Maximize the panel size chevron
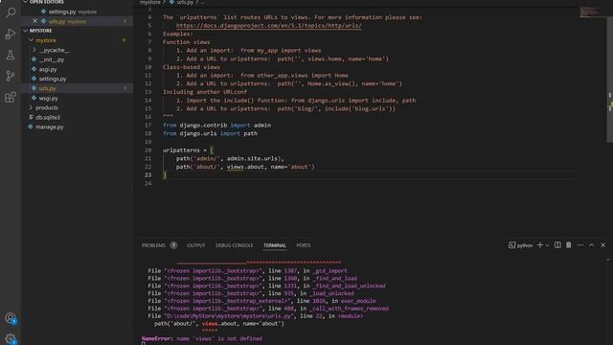Image resolution: width=613 pixels, height=345 pixels. click(x=592, y=245)
